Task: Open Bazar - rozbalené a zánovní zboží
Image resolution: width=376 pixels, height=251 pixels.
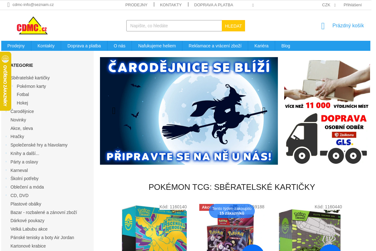Action: click(44, 212)
